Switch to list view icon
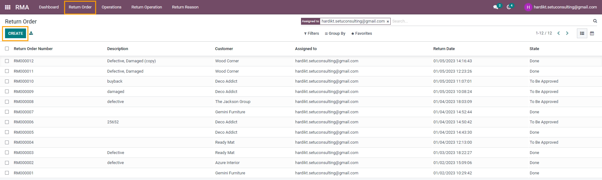This screenshot has width=602, height=180. tap(582, 33)
